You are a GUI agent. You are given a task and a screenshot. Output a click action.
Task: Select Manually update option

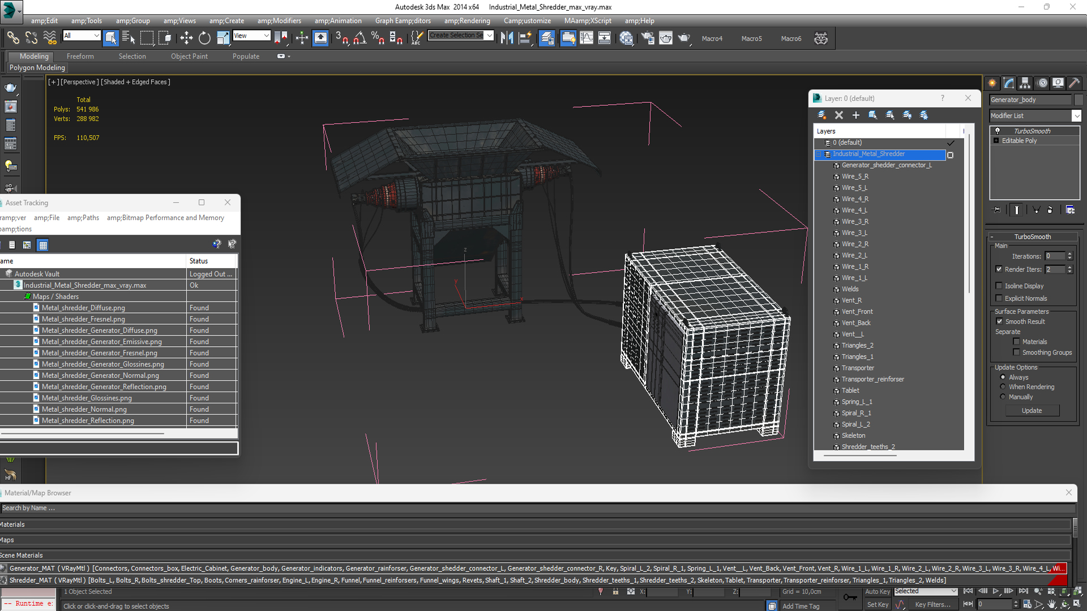pos(1003,397)
